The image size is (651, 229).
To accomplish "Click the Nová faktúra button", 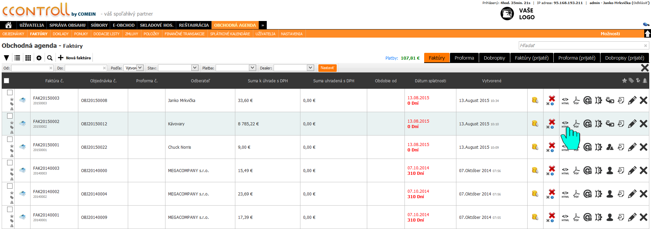I will 75,58.
